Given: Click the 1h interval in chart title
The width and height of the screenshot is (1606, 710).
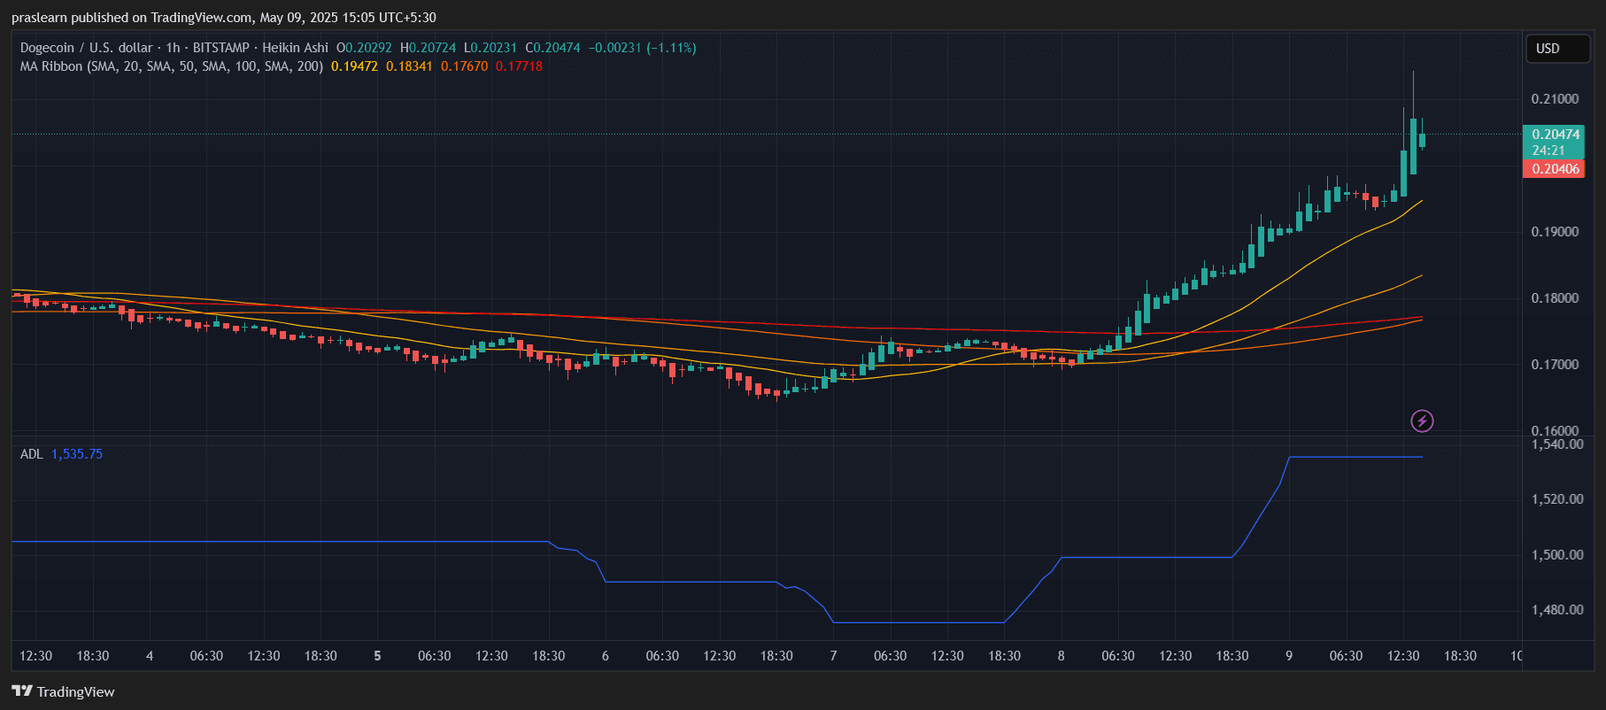Looking at the screenshot, I should coord(173,48).
